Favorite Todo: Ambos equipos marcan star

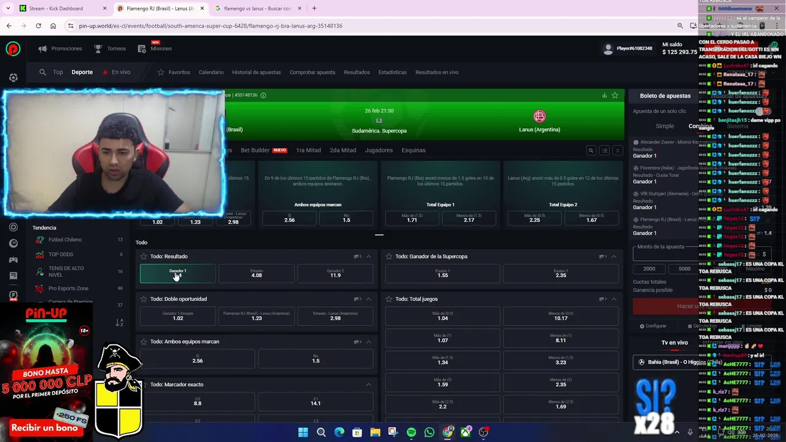point(144,342)
